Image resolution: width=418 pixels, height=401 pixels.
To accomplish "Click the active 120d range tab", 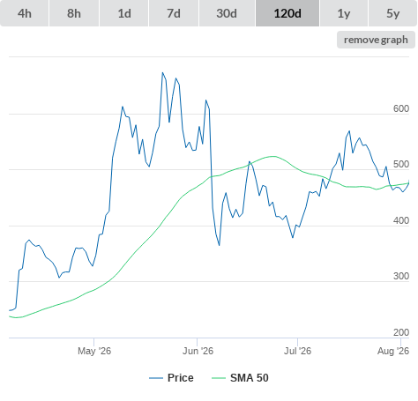I will pos(287,13).
